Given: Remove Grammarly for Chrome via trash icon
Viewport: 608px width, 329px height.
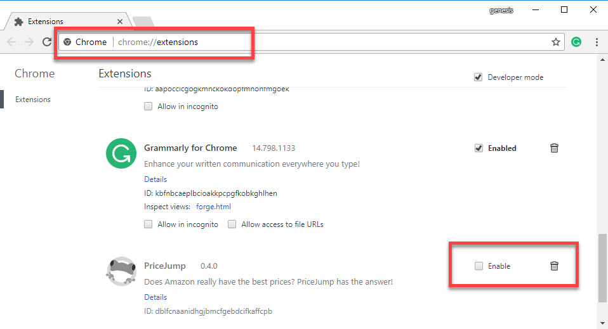Looking at the screenshot, I should tap(554, 148).
